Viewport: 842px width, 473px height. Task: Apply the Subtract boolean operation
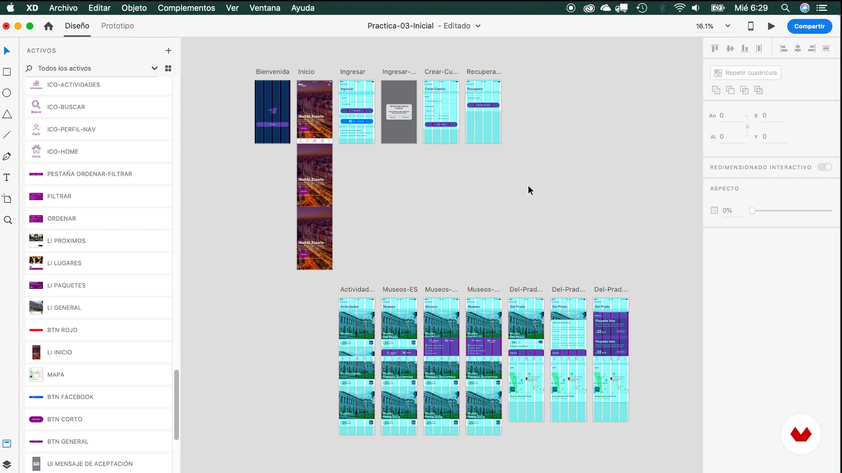pos(730,90)
